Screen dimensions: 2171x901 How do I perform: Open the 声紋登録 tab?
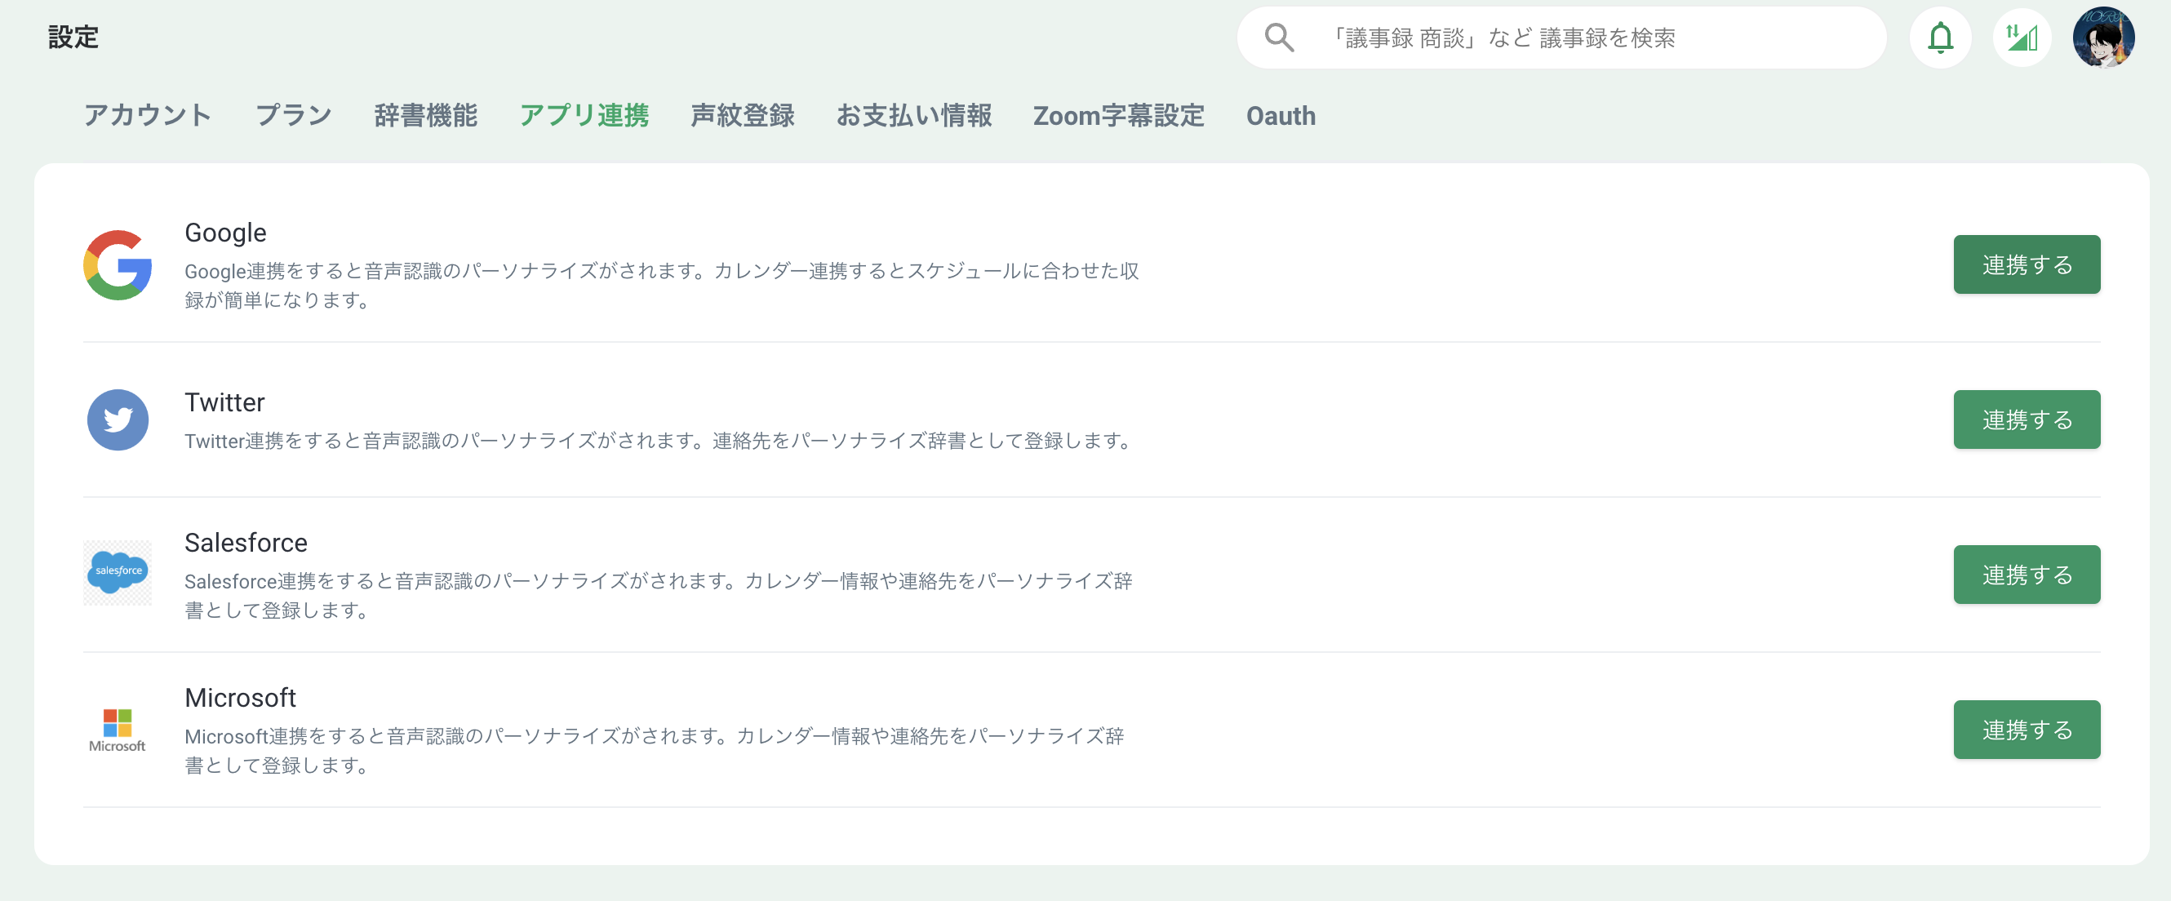click(x=743, y=115)
